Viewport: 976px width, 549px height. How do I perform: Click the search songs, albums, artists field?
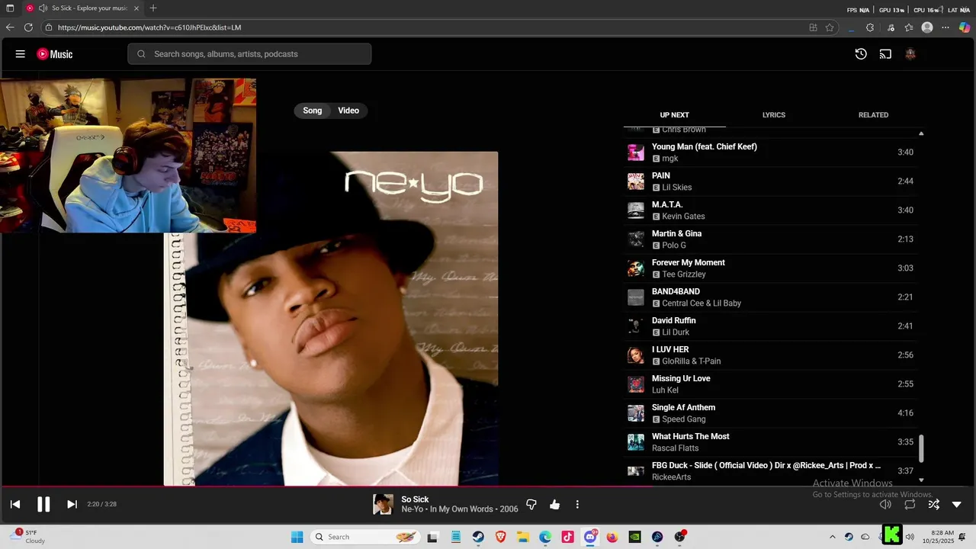[249, 54]
